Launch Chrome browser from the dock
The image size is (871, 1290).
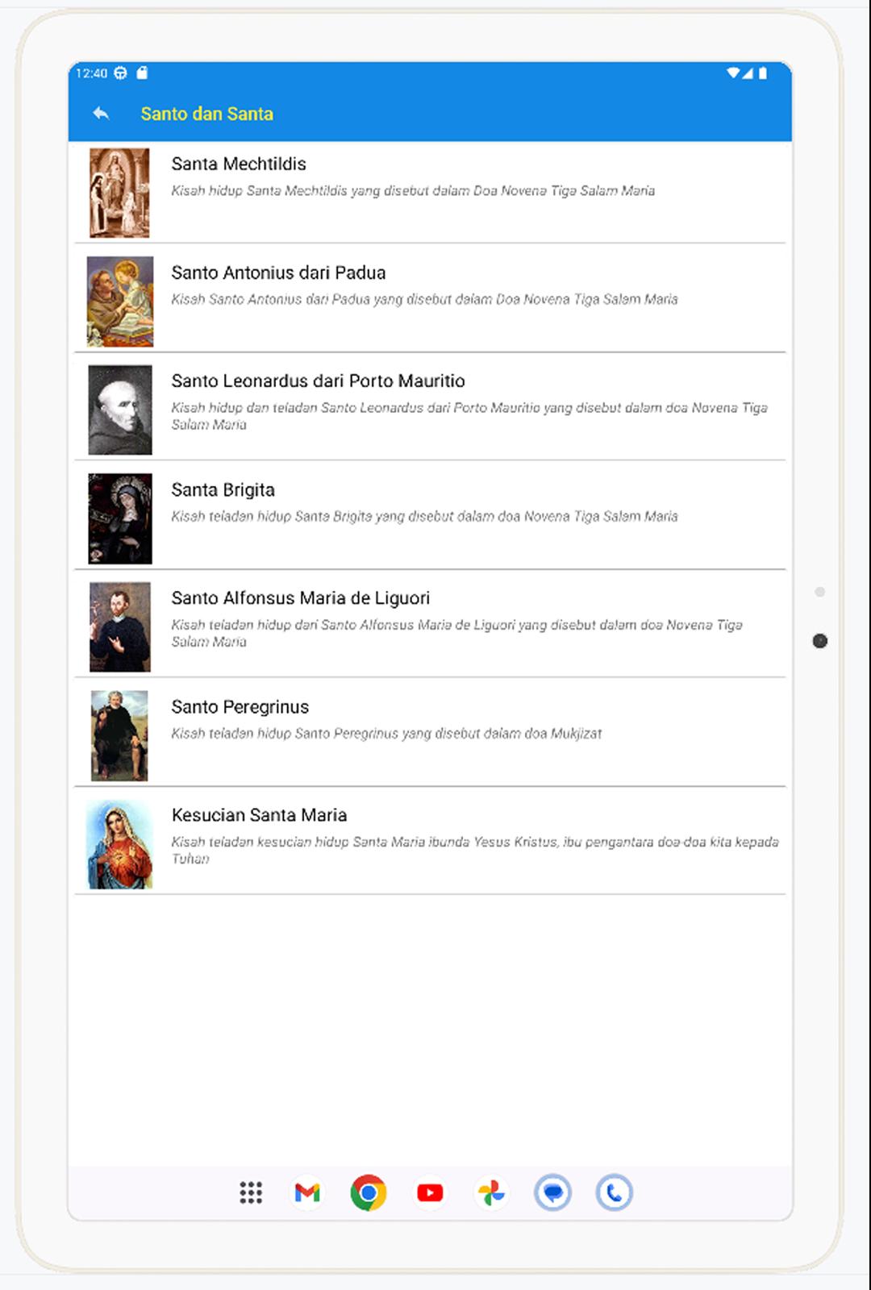[x=369, y=1192]
